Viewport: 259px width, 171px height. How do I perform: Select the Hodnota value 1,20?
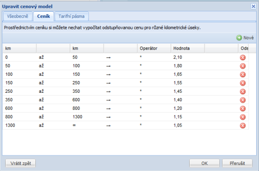click(178, 108)
